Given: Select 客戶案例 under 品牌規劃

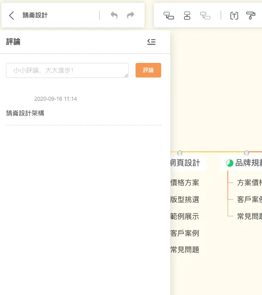Looking at the screenshot, I should tap(249, 199).
